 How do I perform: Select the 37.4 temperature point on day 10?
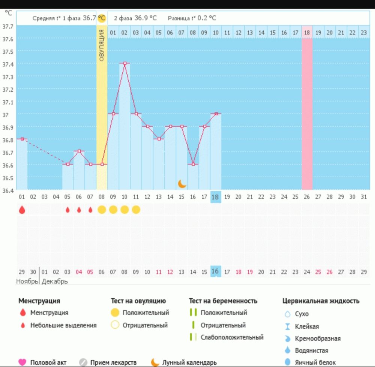pos(124,63)
